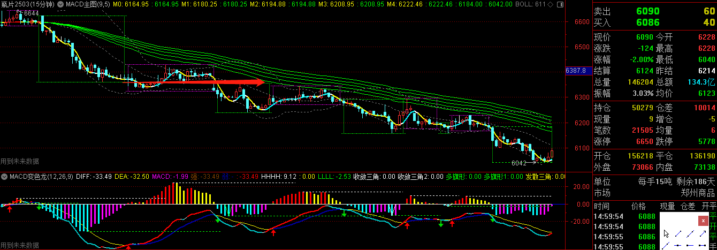The height and width of the screenshot is (250, 717).
Task: Click the 笔数 value 21505
Action: (643, 130)
